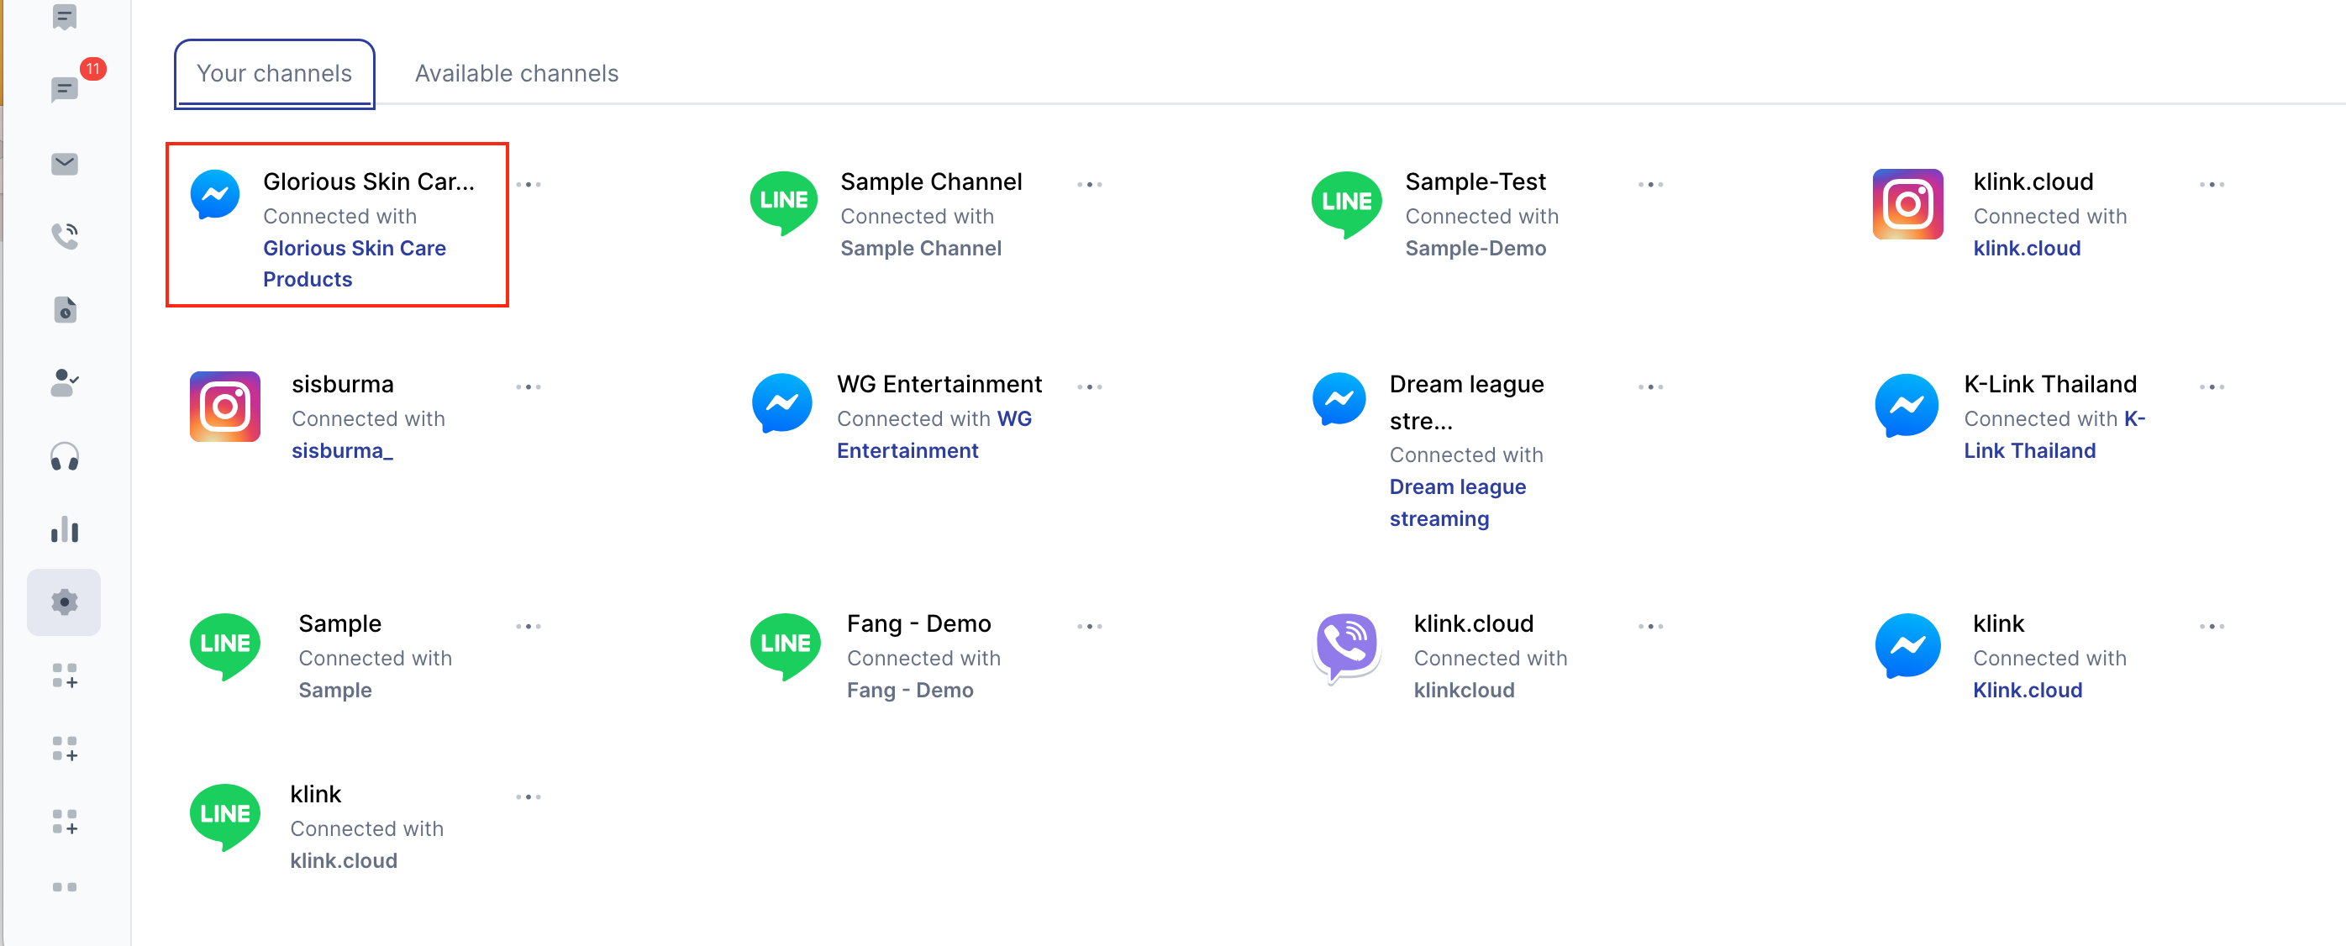Open options menu for Glorious Skin Care

529,185
